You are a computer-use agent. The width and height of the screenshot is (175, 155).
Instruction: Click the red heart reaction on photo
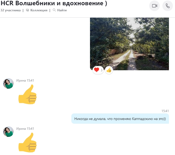[97, 70]
